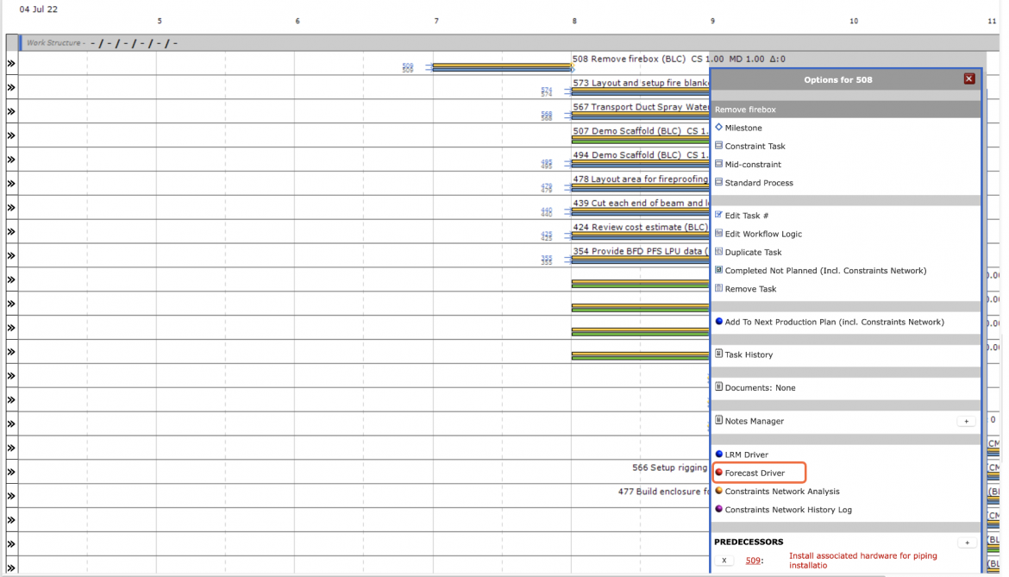Open predecessor link 509

tap(753, 561)
